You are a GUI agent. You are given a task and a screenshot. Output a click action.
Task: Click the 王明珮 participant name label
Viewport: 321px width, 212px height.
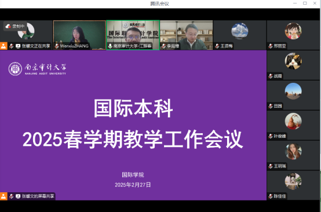pos(280,166)
